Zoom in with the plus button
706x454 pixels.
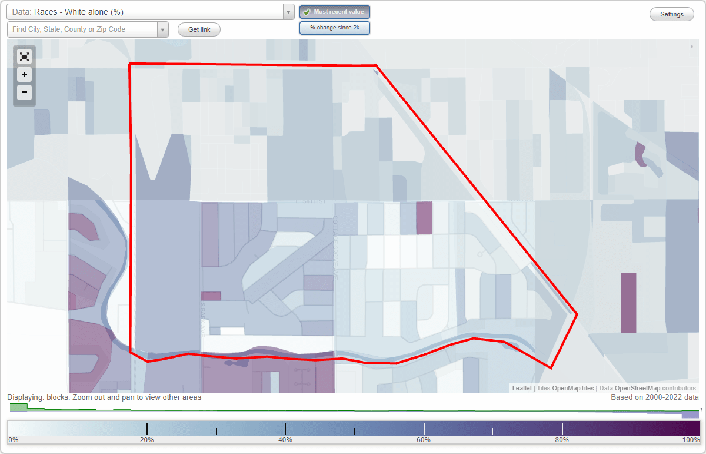24,75
